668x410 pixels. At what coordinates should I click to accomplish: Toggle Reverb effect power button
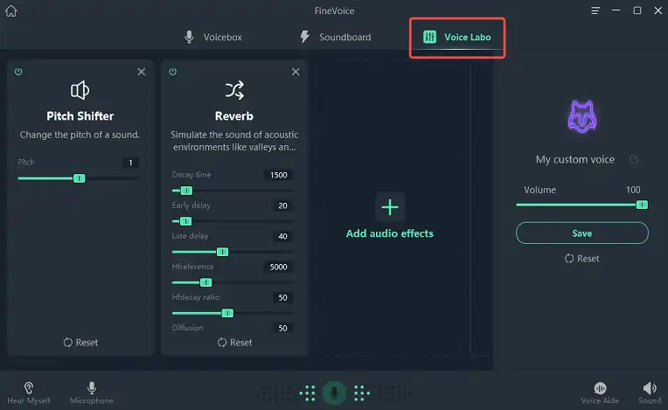[172, 72]
